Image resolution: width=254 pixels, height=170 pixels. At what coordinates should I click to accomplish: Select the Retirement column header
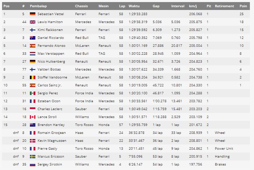224,6
